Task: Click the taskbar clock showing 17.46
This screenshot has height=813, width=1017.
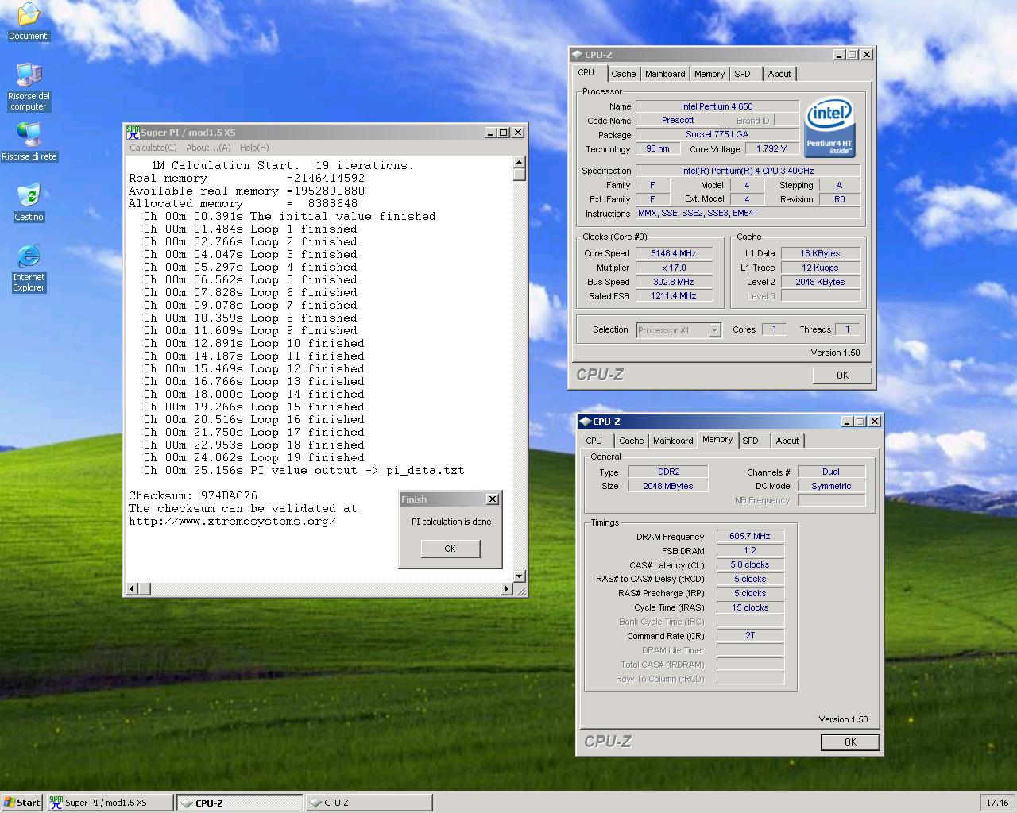Action: 997,803
